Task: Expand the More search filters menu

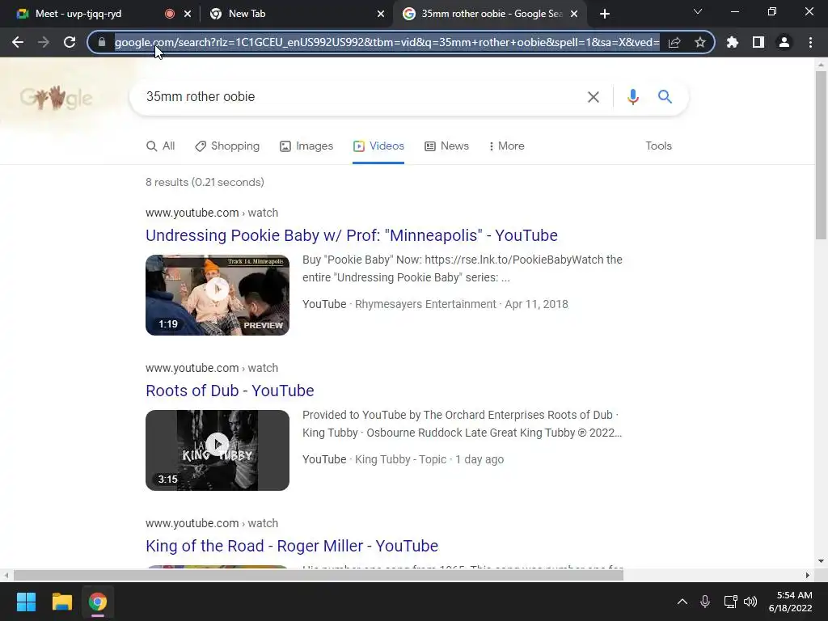Action: click(507, 146)
